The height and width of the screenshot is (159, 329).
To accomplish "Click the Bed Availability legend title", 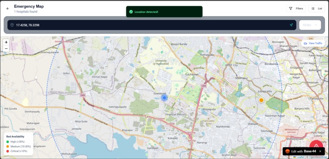I will point(15,137).
